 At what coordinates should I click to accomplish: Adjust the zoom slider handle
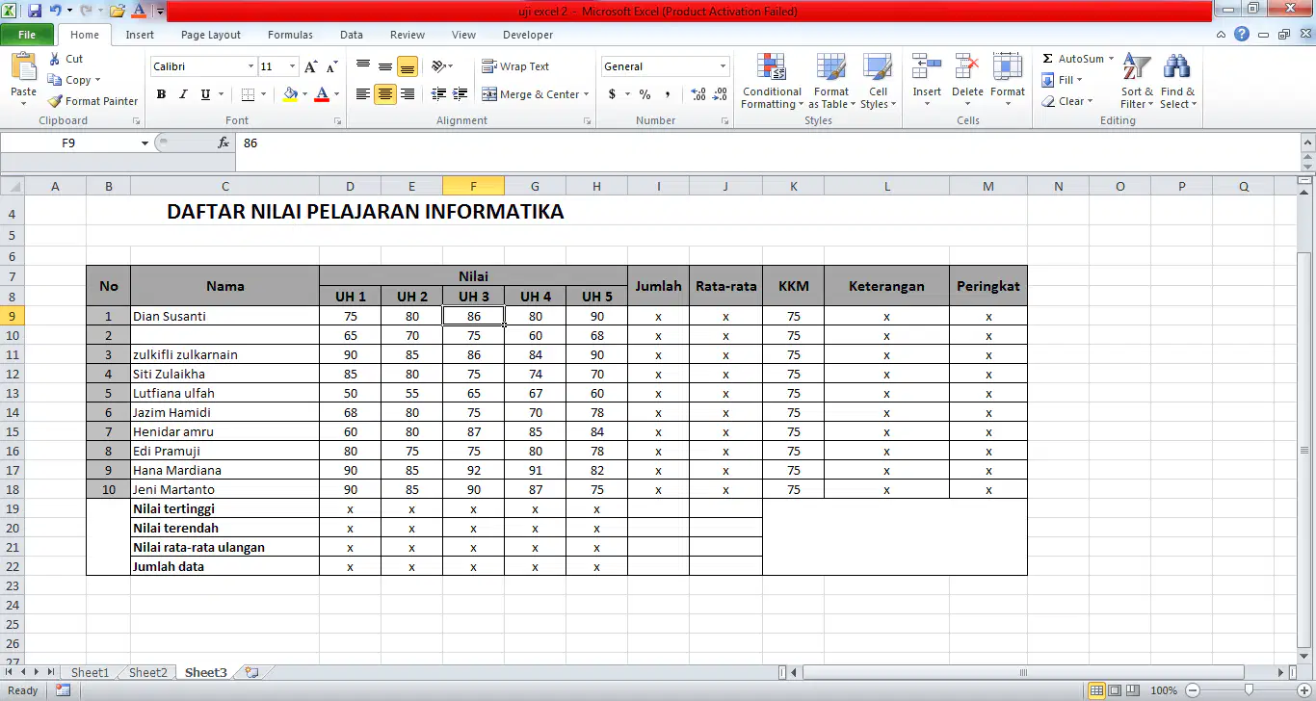pos(1249,690)
